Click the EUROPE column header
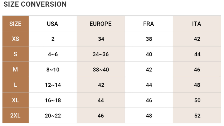 click(101, 23)
